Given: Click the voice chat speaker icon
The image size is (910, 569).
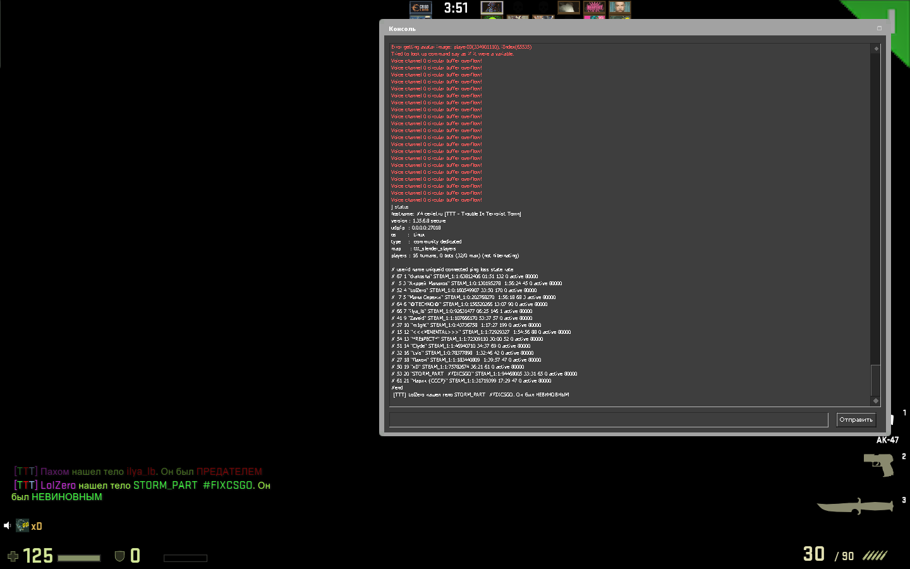Looking at the screenshot, I should pos(8,525).
